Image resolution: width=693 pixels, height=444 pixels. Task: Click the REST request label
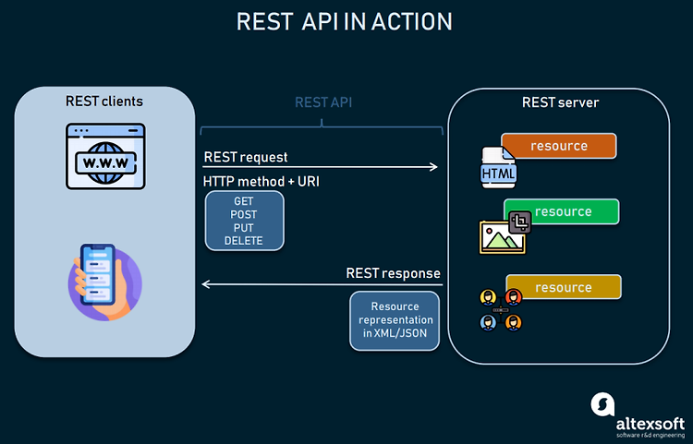tap(246, 157)
